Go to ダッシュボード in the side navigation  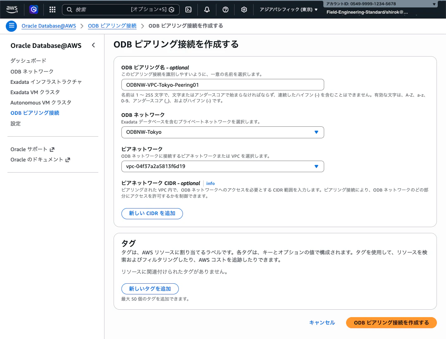click(x=28, y=61)
